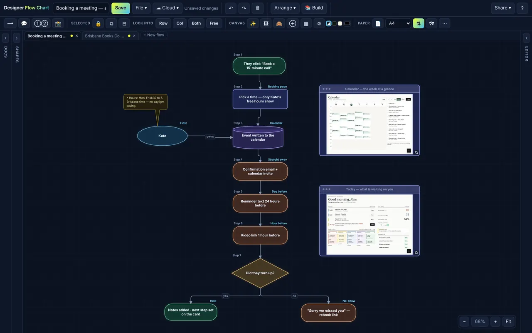This screenshot has height=333, width=532.
Task: Lock the selected shape
Action: [98, 23]
